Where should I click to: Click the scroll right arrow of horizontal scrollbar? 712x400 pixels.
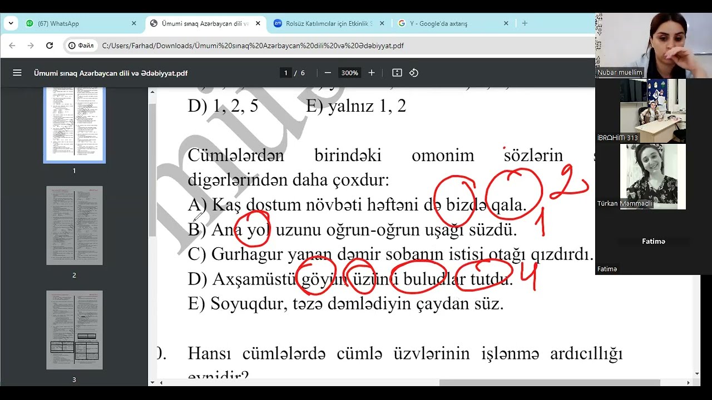pos(689,383)
